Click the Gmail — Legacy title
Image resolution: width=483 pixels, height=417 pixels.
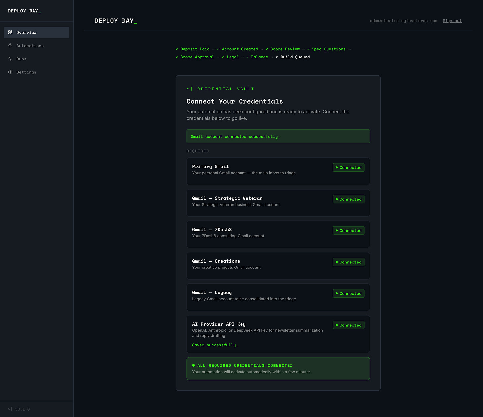[x=212, y=293]
